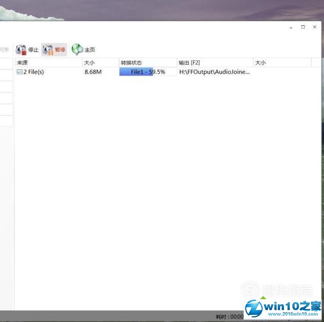324x322 pixels.
Task: Sort the list by the 来源 column header
Action: pos(48,63)
